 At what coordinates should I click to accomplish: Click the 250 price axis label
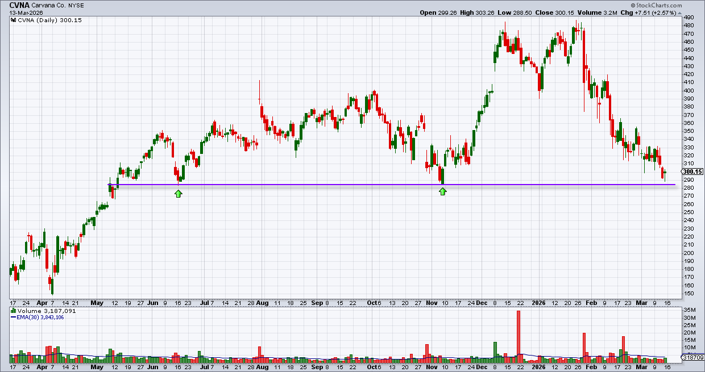pyautogui.click(x=689, y=212)
